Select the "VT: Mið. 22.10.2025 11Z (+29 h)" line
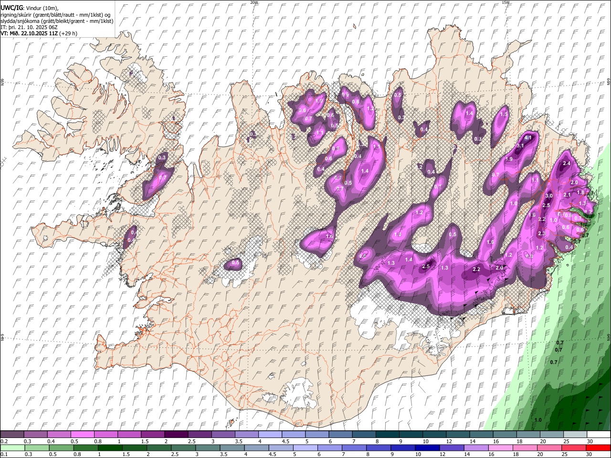611x458 pixels. [39, 33]
